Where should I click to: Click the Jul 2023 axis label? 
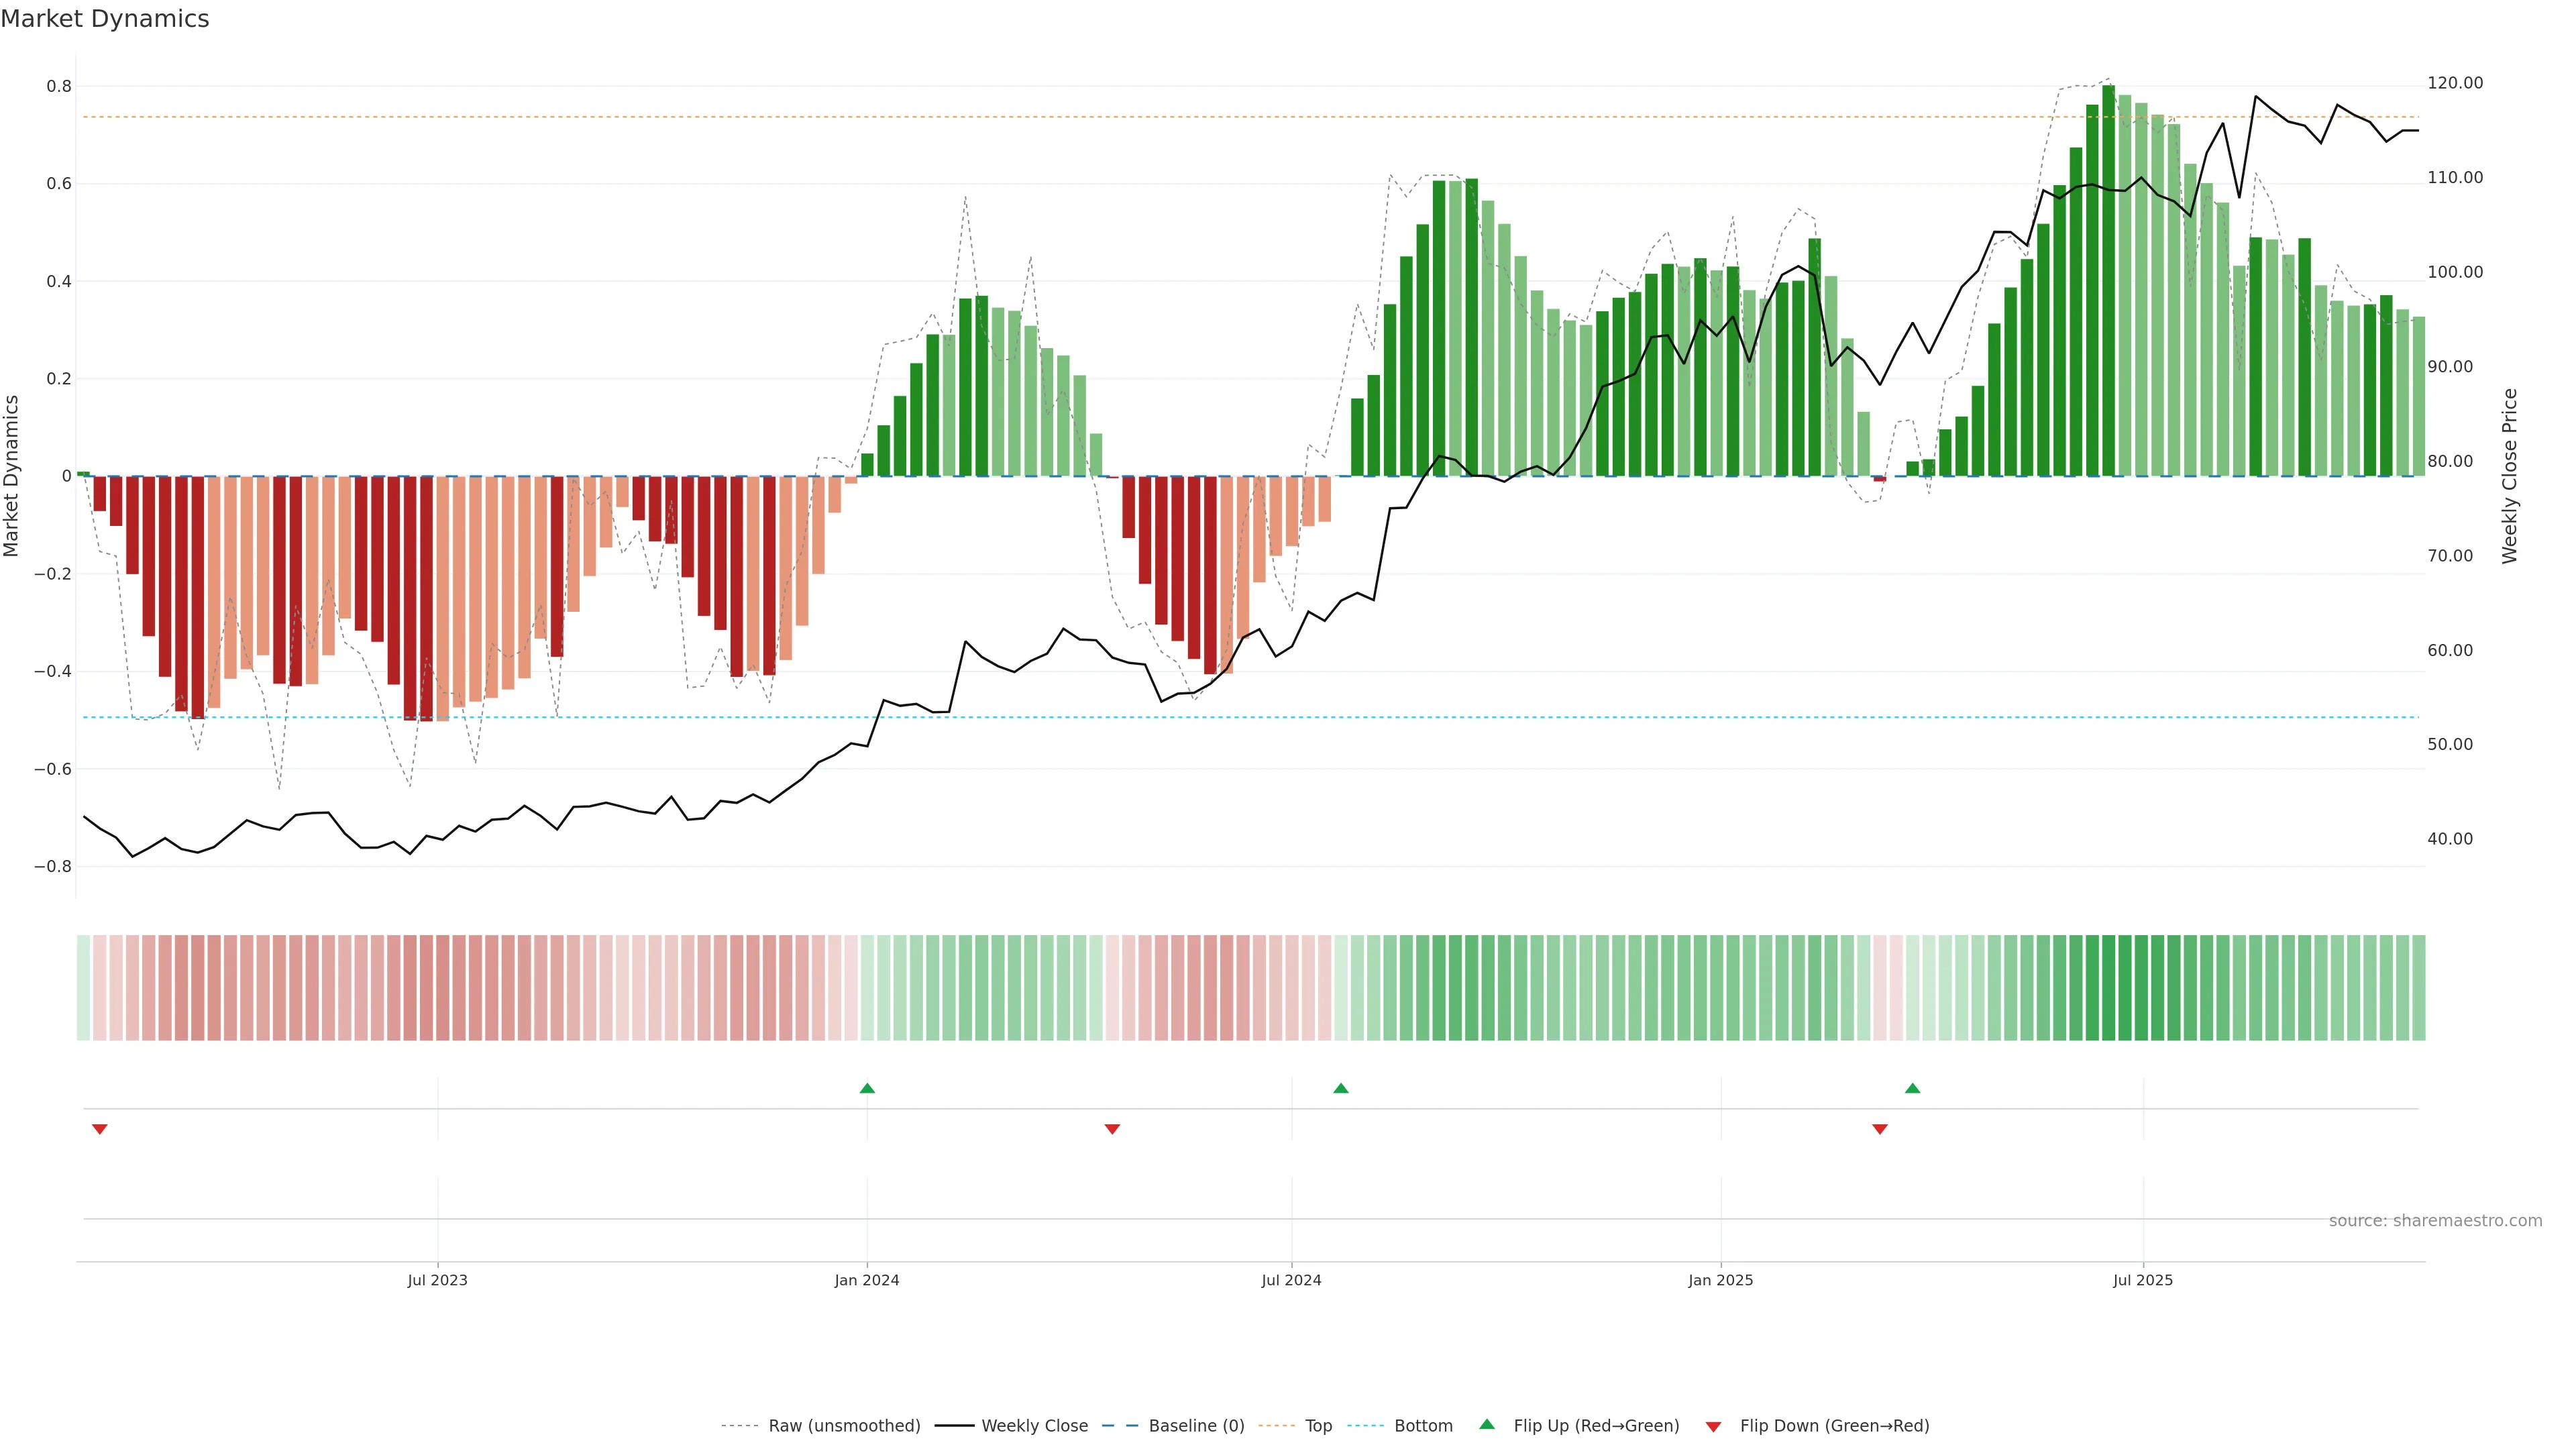[437, 1280]
